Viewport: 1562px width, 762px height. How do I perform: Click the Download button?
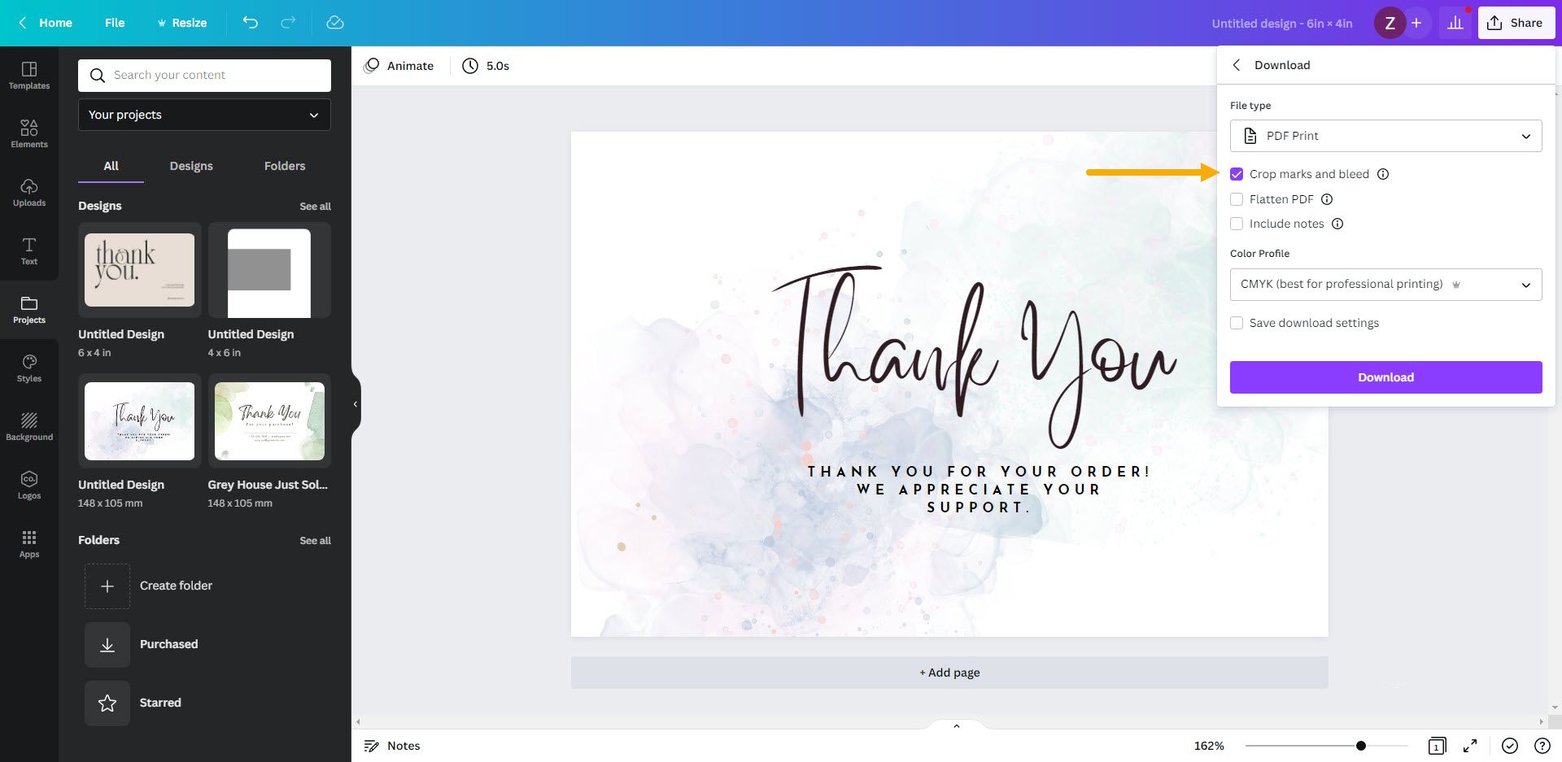pos(1385,377)
